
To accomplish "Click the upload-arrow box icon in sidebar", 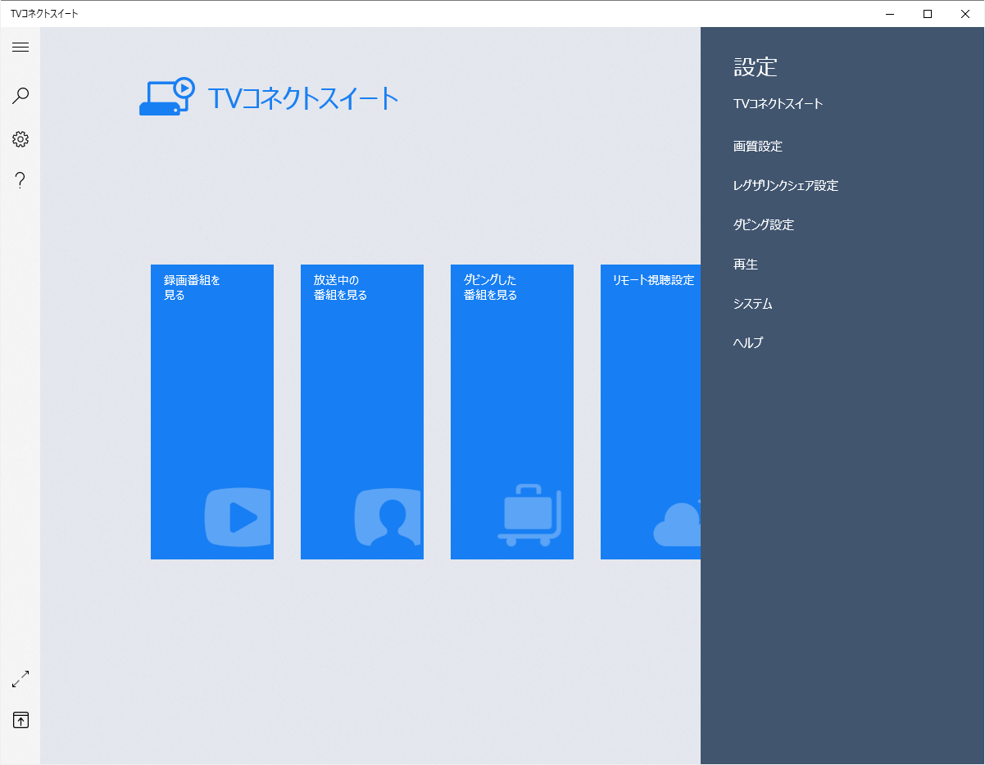I will pyautogui.click(x=20, y=720).
